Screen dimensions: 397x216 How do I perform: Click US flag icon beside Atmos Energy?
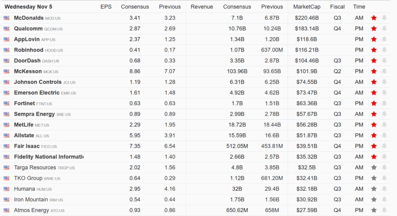pyautogui.click(x=7, y=211)
